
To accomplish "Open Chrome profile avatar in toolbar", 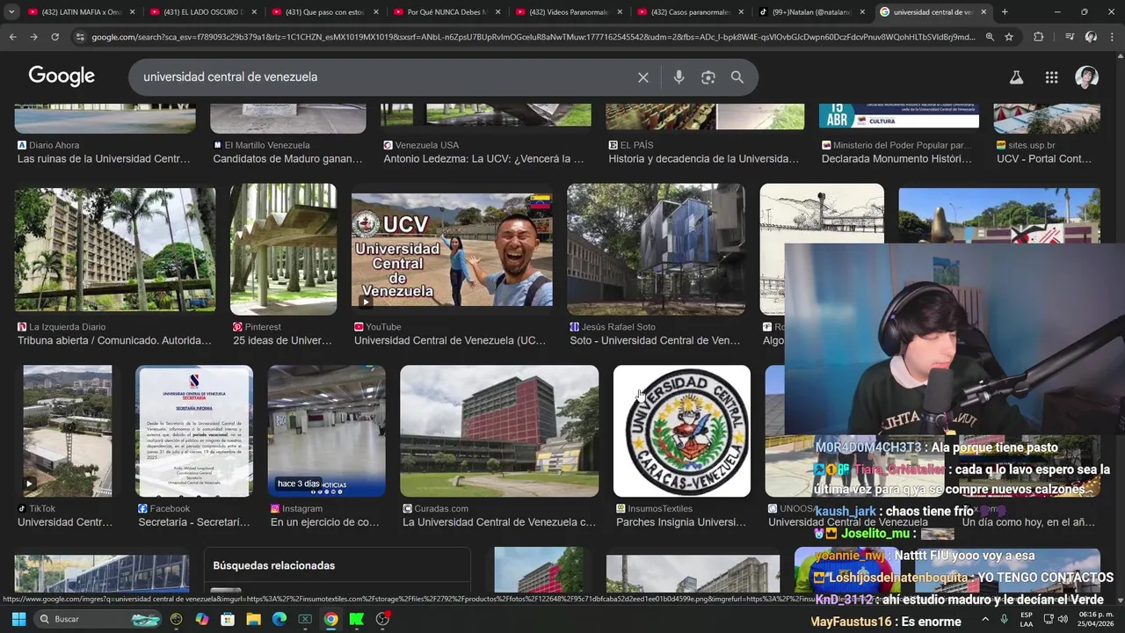I will coord(1091,37).
